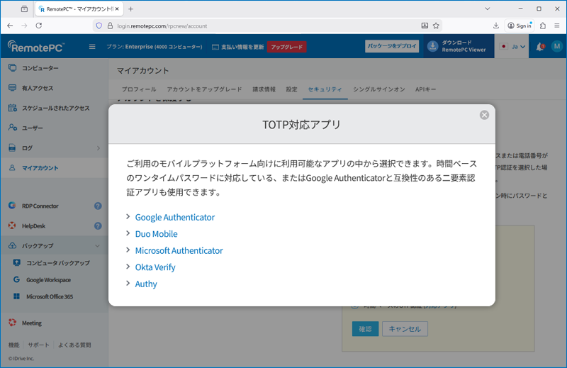Switch to アカウントをアップグレード tab
Viewport: 567px width, 368px height.
(204, 89)
